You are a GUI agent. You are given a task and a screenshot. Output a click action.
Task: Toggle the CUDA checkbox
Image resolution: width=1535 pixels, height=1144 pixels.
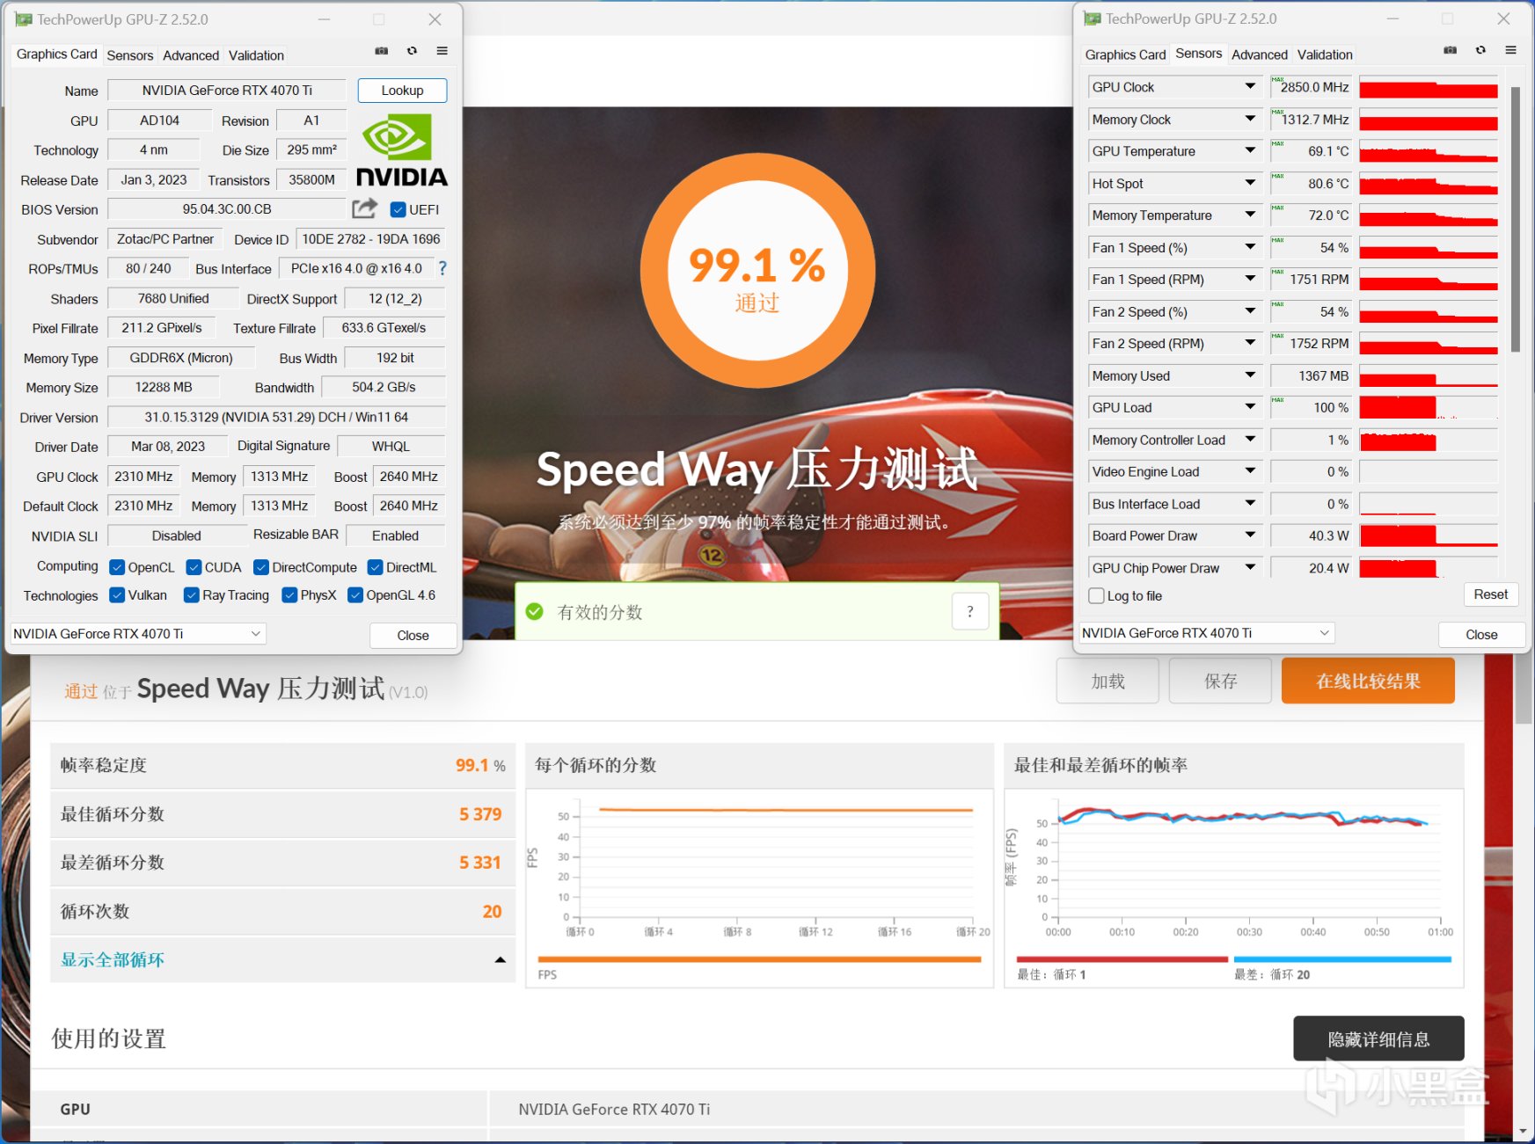point(194,567)
